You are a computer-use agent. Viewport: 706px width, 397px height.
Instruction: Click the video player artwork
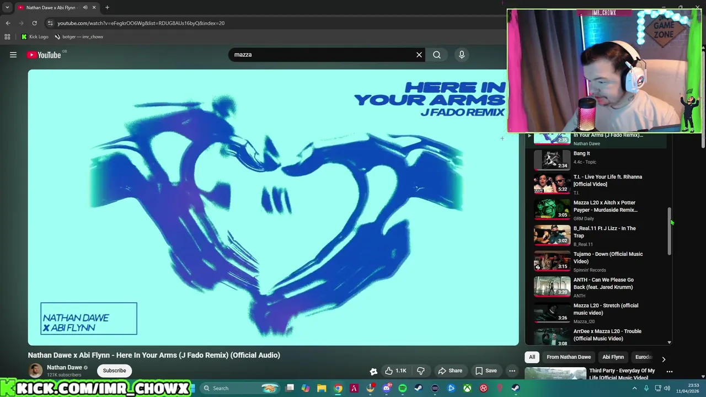[274, 207]
